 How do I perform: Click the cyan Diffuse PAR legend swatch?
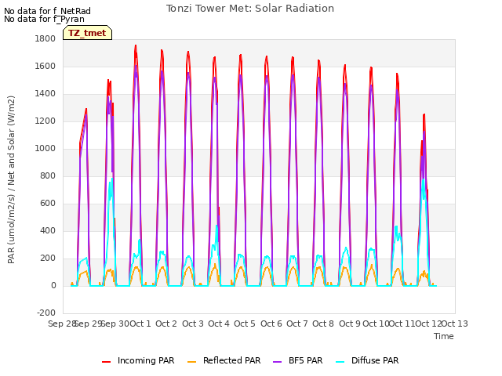click(340, 361)
